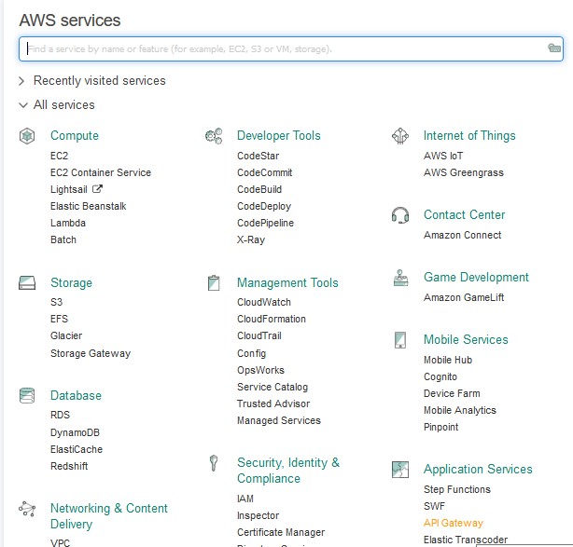
Task: Open the Batch service
Action: pyautogui.click(x=63, y=239)
